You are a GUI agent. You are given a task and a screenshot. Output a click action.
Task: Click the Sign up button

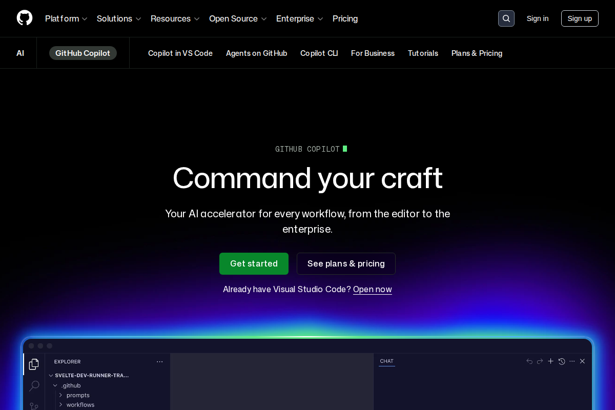(580, 18)
